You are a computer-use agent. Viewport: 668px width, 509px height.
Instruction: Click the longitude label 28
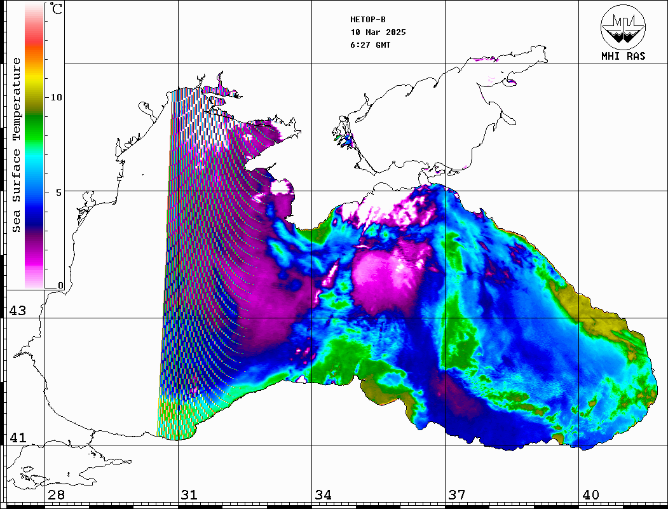(56, 495)
